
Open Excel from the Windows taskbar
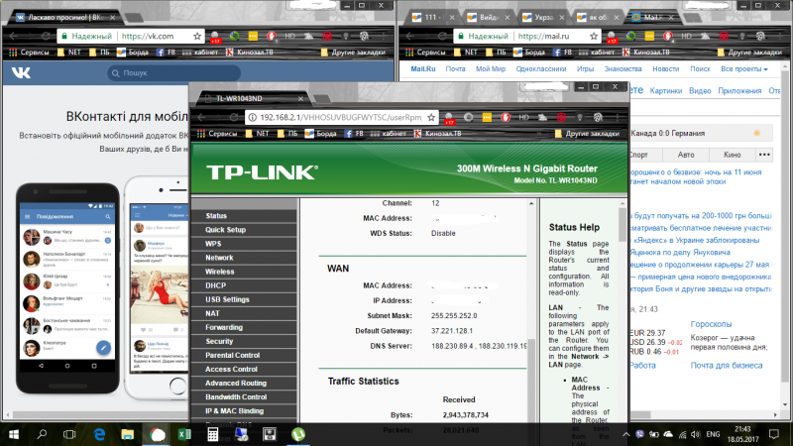click(184, 434)
